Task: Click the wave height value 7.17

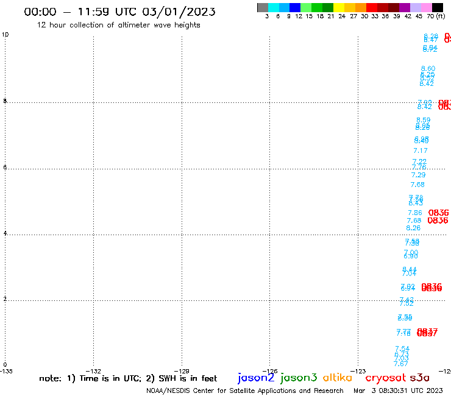Action: (421, 150)
